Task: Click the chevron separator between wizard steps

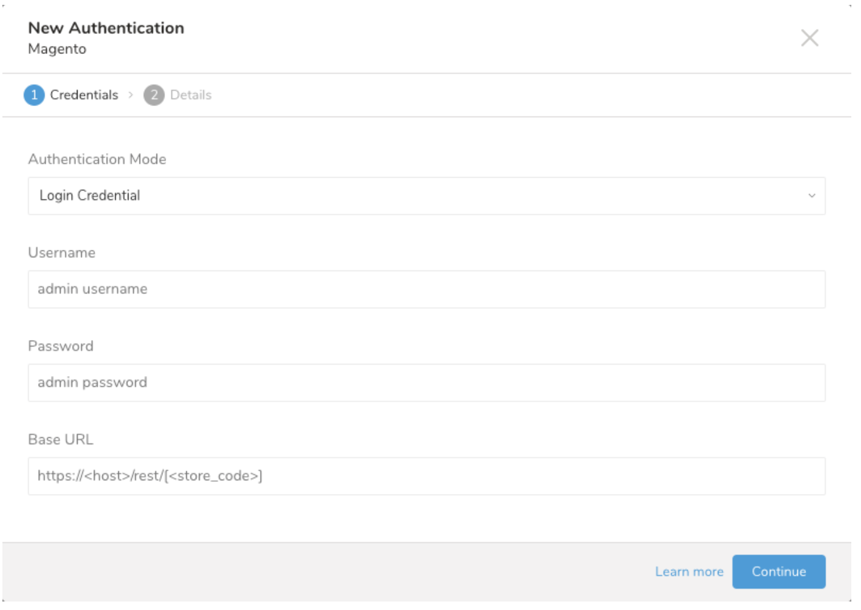Action: click(130, 95)
